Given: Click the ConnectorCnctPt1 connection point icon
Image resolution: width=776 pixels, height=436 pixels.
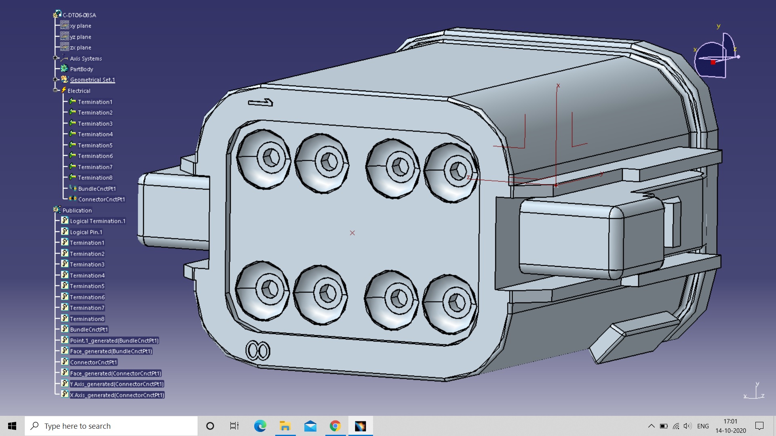Looking at the screenshot, I should tap(73, 199).
